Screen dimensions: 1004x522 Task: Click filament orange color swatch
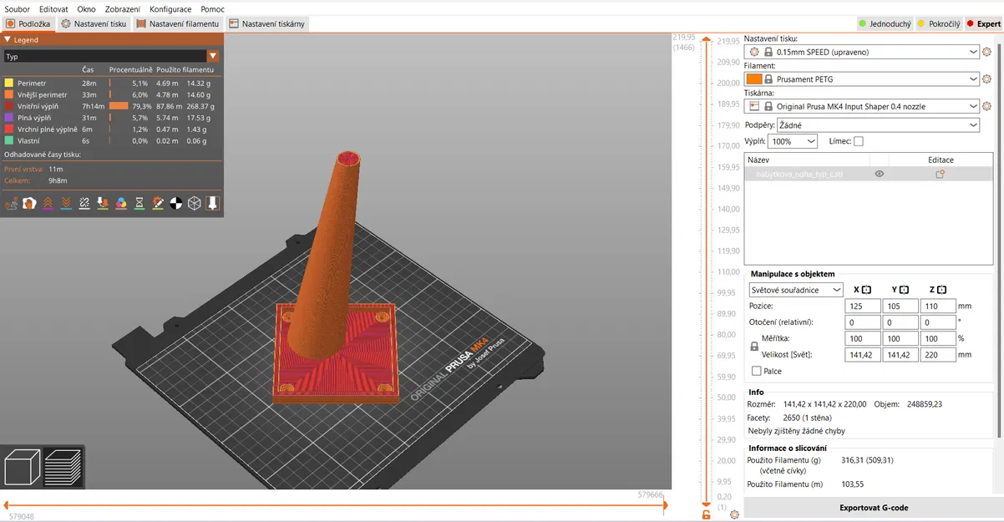(x=753, y=79)
